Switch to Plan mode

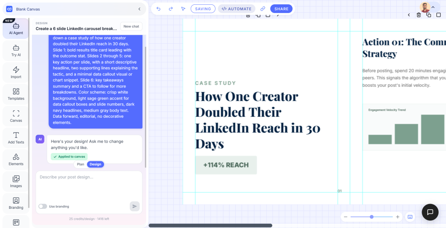click(81, 164)
